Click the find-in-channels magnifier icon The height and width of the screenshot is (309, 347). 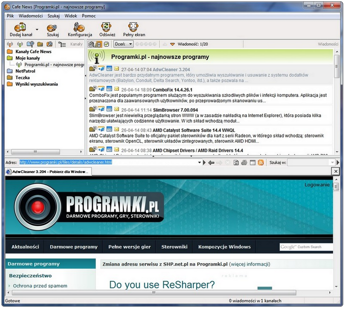pyautogui.click(x=50, y=44)
